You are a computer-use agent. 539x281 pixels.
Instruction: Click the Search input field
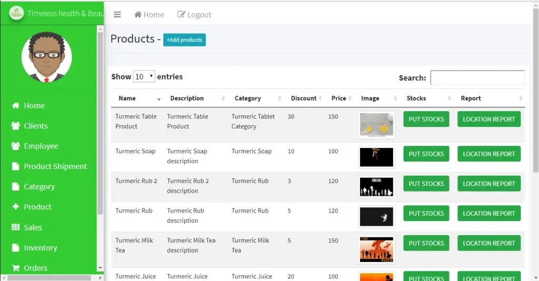pos(477,78)
